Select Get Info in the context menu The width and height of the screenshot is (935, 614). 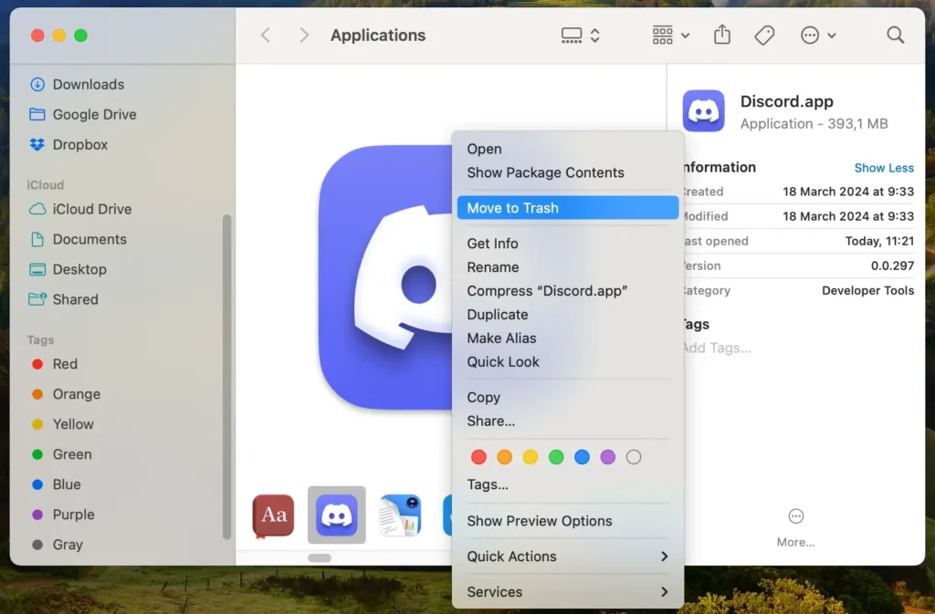click(493, 244)
